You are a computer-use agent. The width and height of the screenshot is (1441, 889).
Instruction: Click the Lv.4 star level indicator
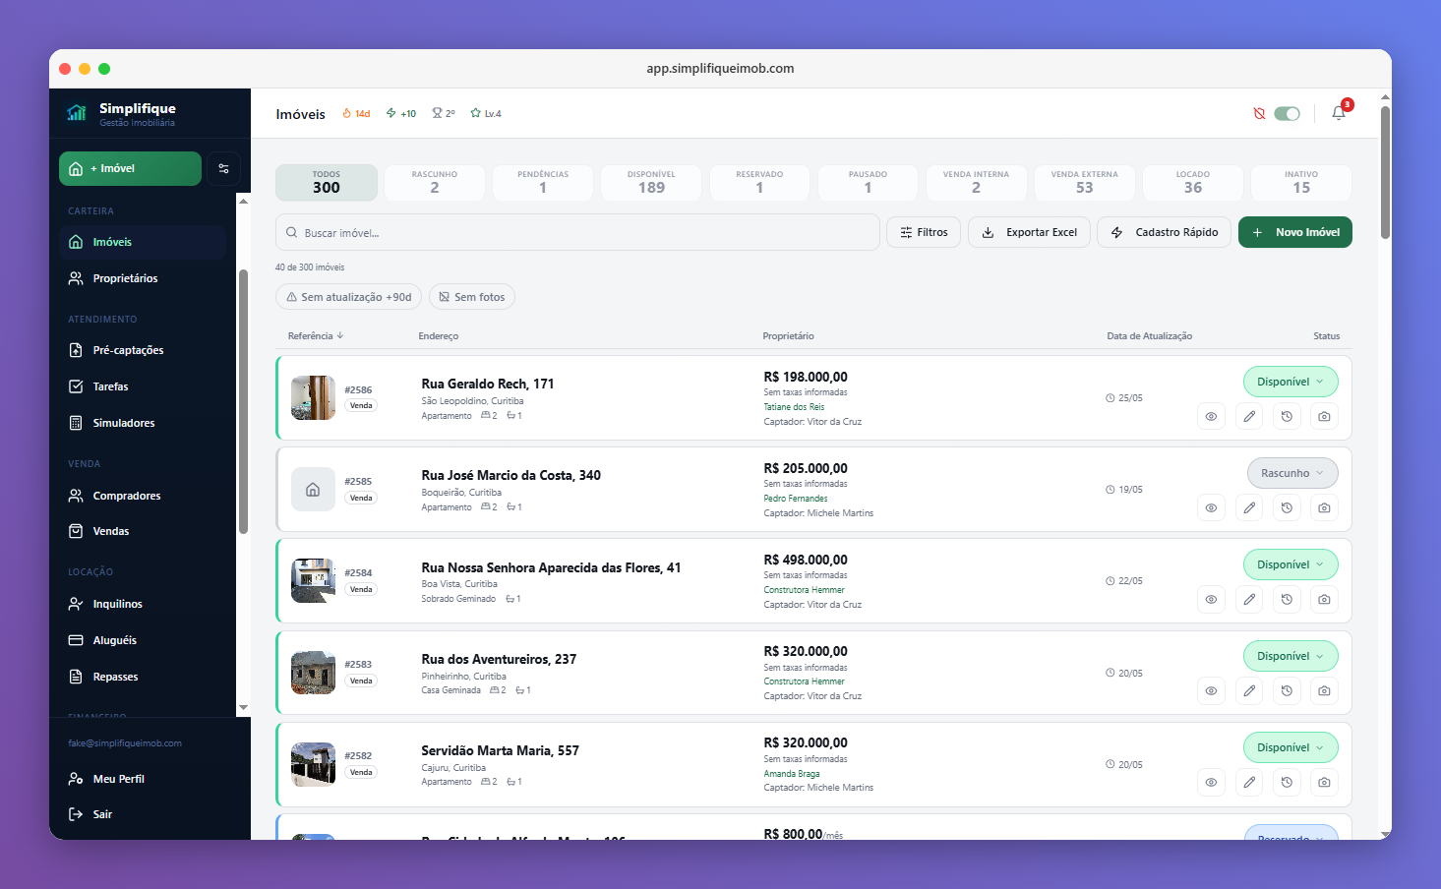486,114
